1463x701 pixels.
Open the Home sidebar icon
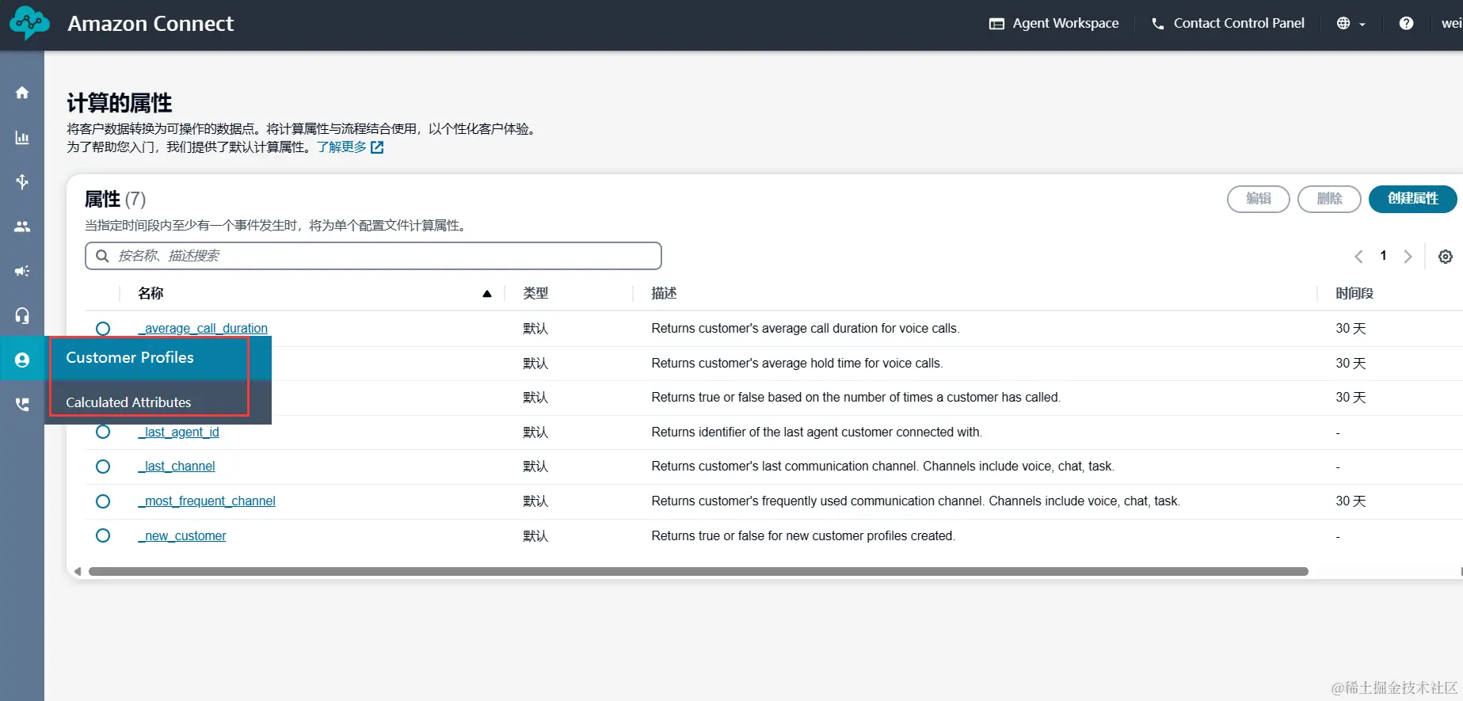tap(22, 93)
